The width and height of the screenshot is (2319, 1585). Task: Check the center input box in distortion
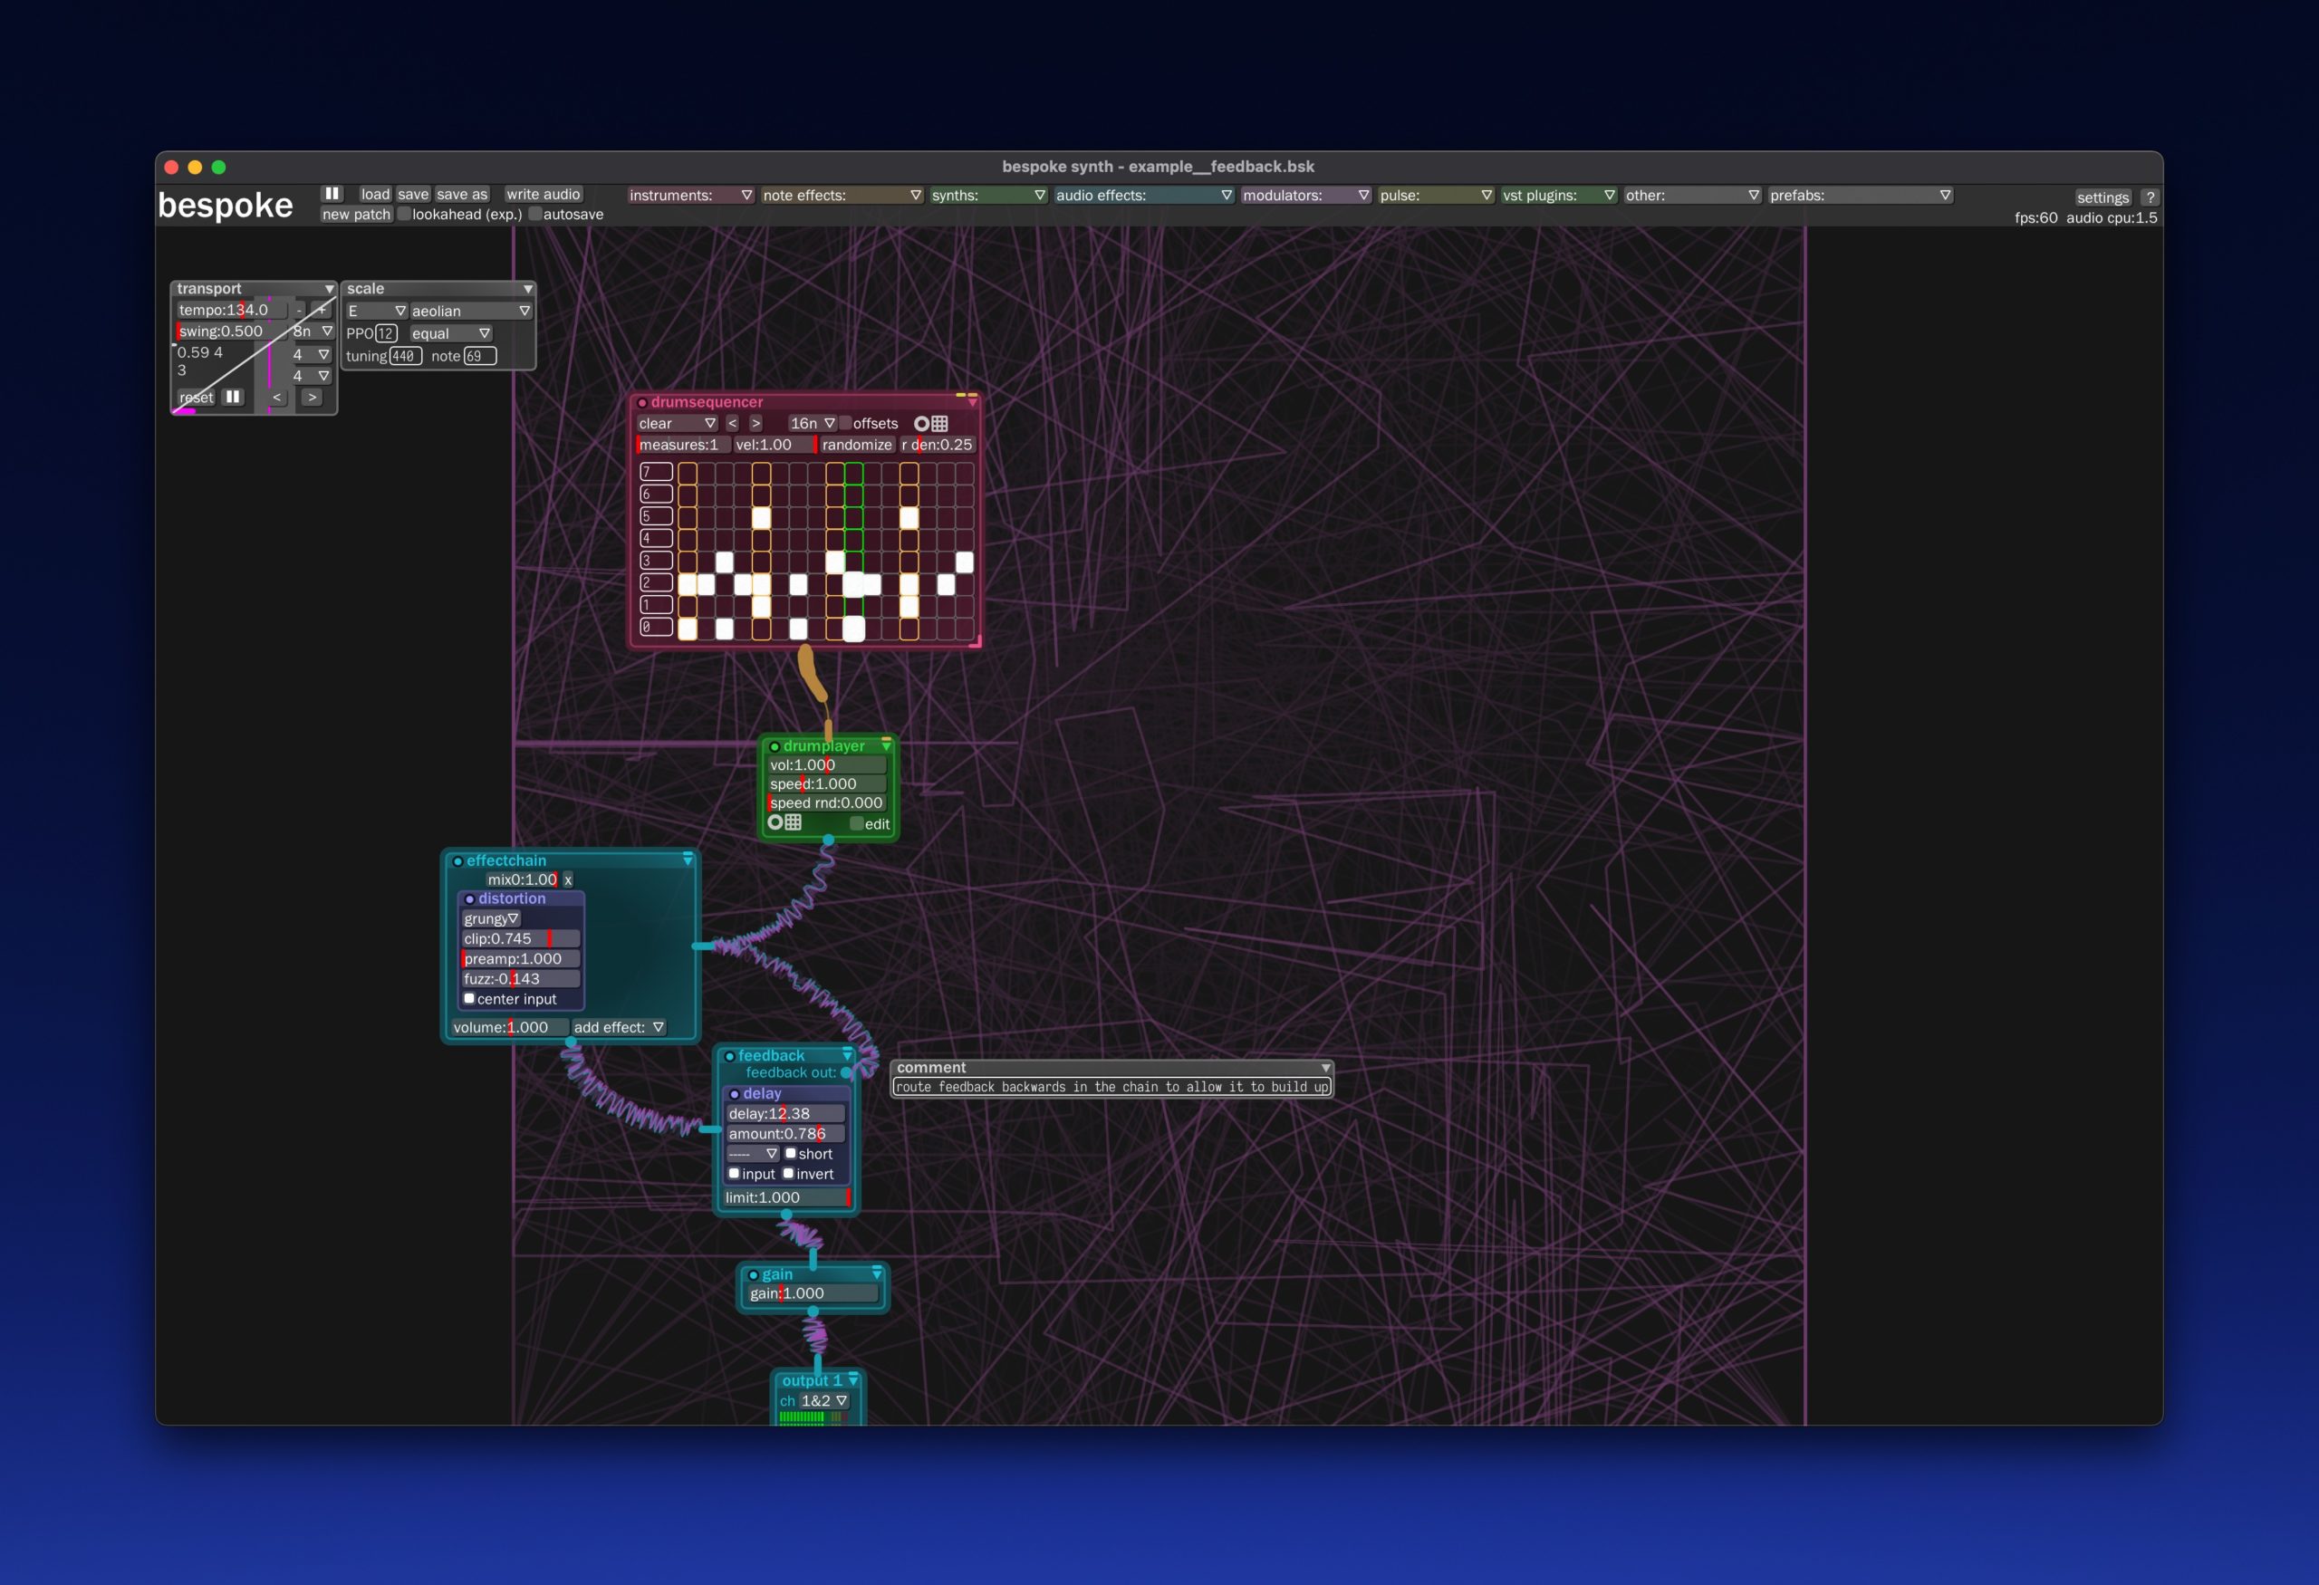469,998
